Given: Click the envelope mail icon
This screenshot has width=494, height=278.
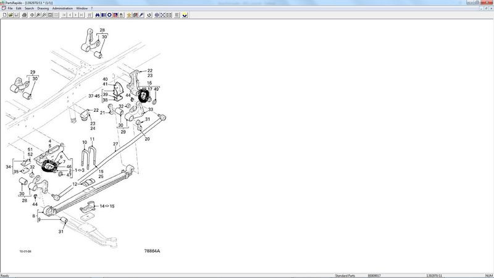Looking at the screenshot, I should coord(169,15).
